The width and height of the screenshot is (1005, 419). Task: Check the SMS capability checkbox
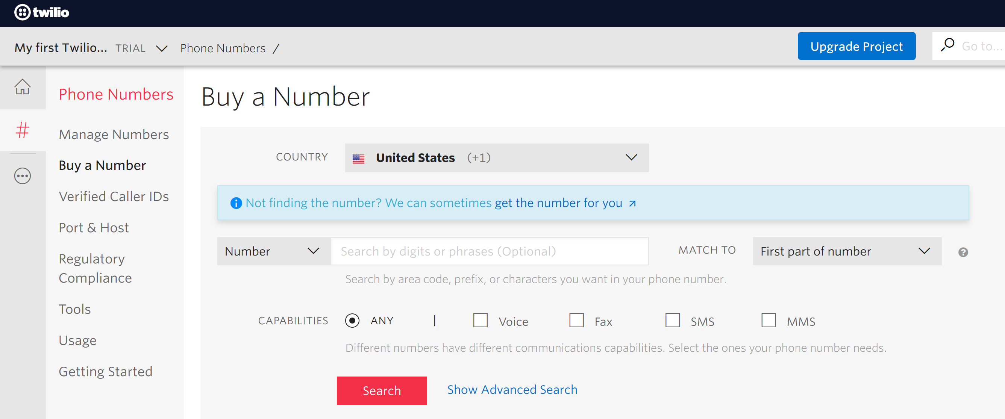pos(672,321)
